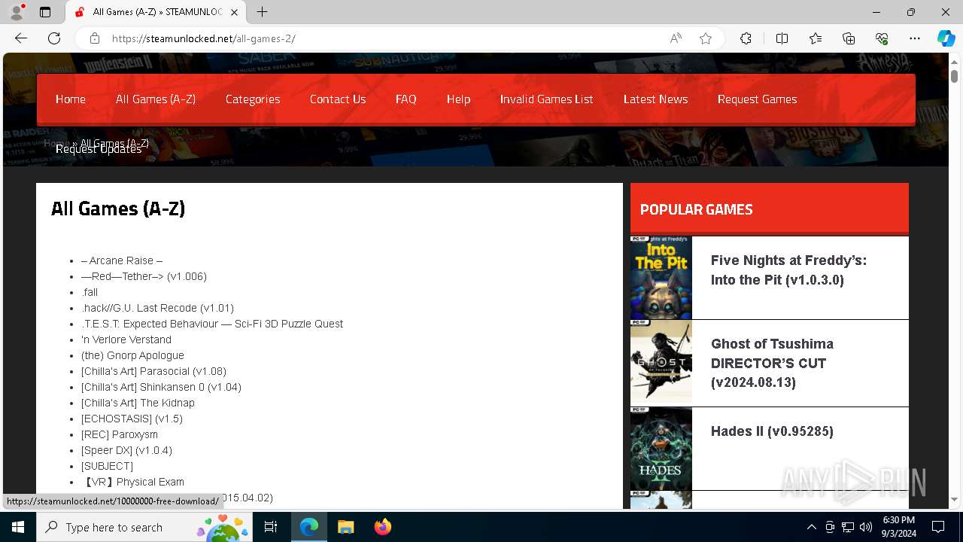The width and height of the screenshot is (963, 542).
Task: Click the address bar URL field
Action: click(x=384, y=38)
